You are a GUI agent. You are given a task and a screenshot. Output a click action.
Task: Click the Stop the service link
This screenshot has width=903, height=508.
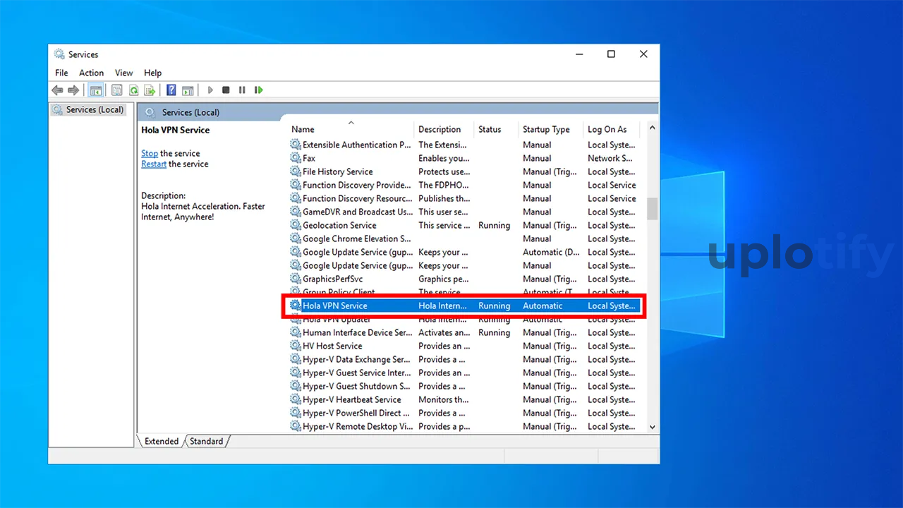[150, 153]
